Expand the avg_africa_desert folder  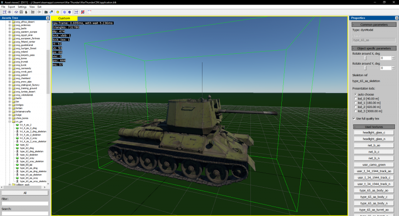point(9,22)
